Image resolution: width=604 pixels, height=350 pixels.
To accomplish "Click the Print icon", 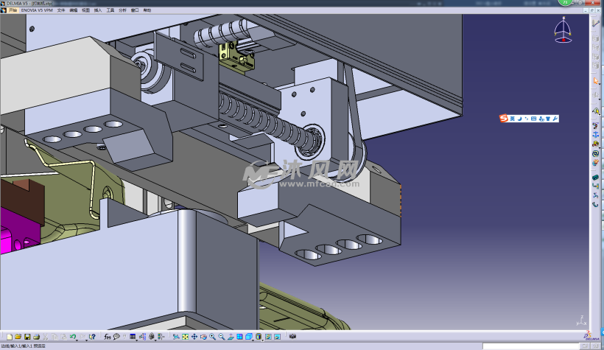I will tap(36, 337).
